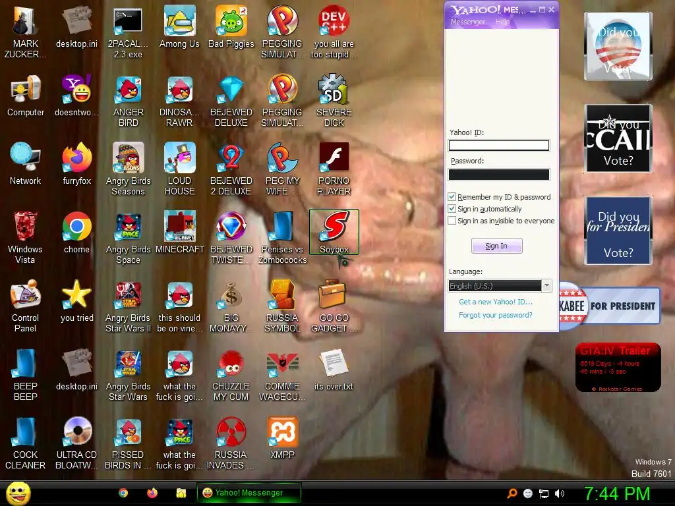Toggle Remember my ID & password checkbox
Viewport: 675px width, 506px height.
pos(452,196)
